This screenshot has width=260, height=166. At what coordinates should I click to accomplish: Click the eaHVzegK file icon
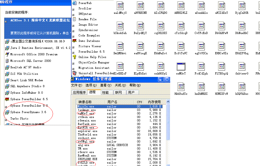pos(140,46)
